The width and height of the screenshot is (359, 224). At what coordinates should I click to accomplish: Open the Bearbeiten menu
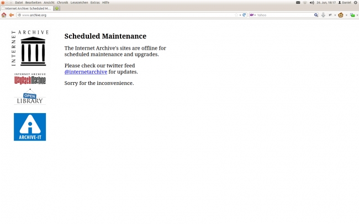33,3
